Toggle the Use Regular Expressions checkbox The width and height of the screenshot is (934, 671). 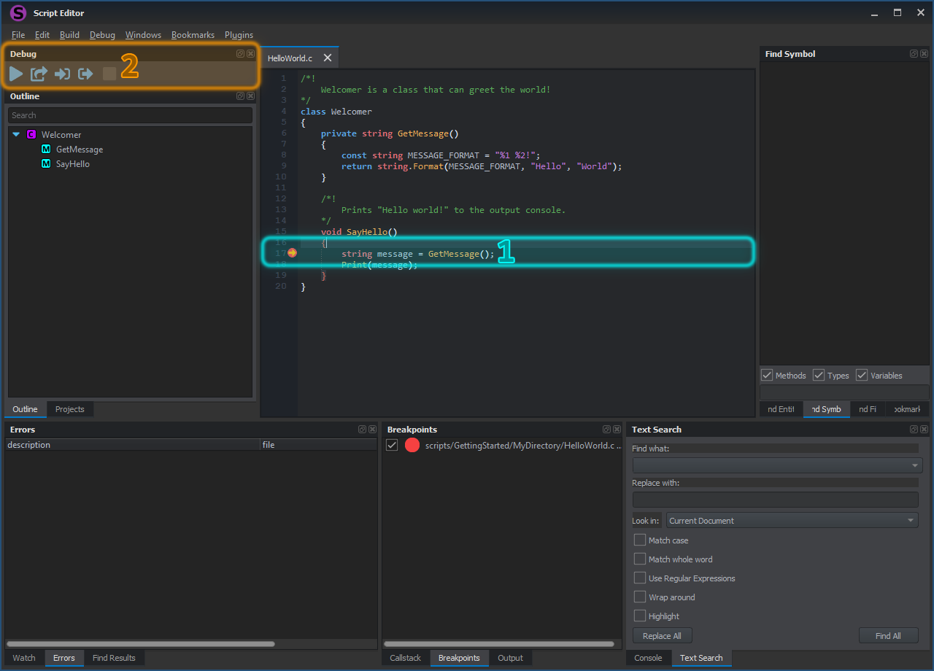point(640,578)
